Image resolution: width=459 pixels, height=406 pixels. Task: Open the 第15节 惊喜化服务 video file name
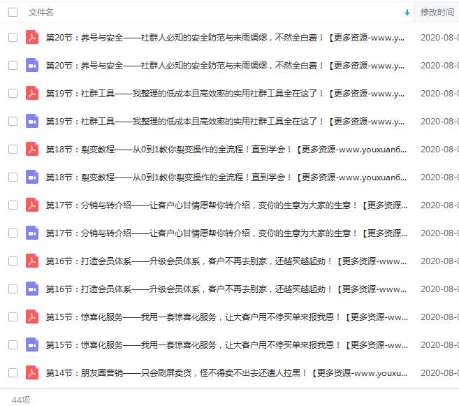coord(226,345)
